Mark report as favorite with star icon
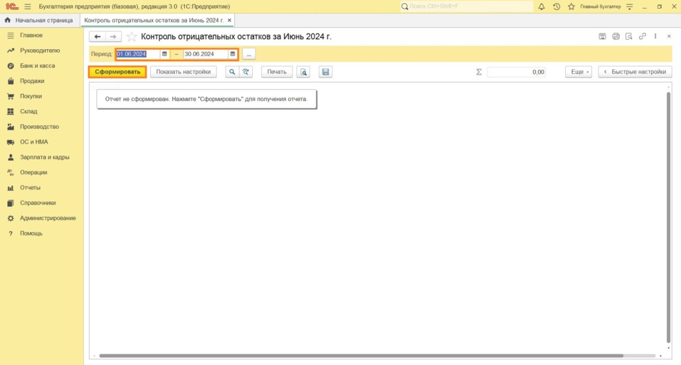The width and height of the screenshot is (681, 365). pyautogui.click(x=132, y=37)
